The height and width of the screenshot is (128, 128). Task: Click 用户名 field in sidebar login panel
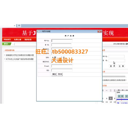click(x=116, y=57)
